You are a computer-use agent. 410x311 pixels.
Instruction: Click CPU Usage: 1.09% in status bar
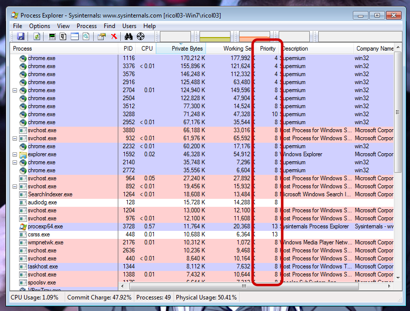point(35,297)
